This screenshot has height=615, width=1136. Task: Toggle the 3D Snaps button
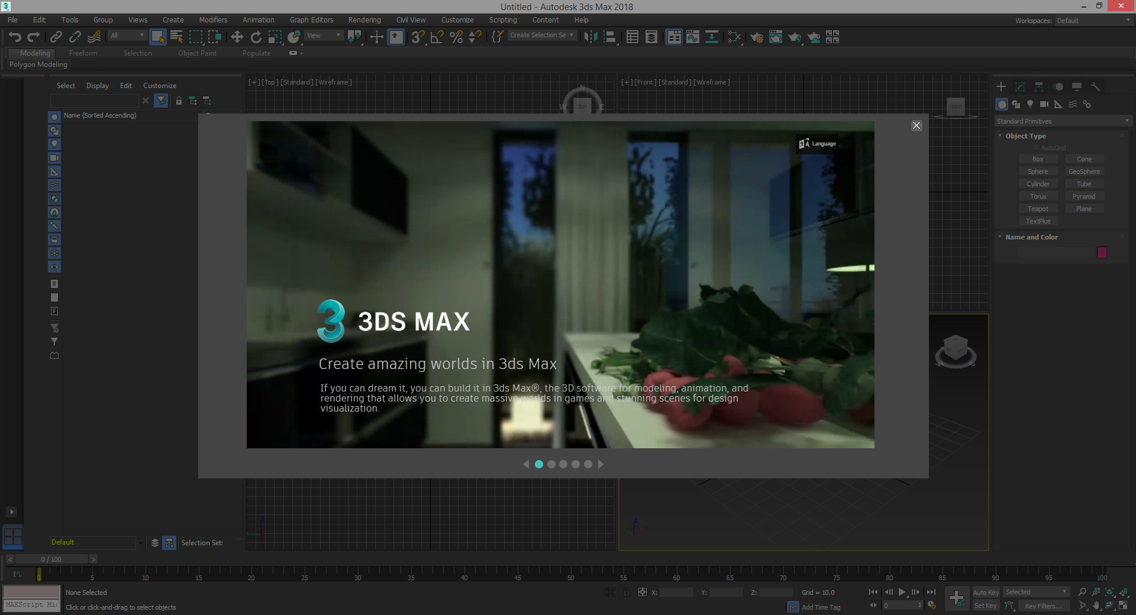[x=418, y=37]
